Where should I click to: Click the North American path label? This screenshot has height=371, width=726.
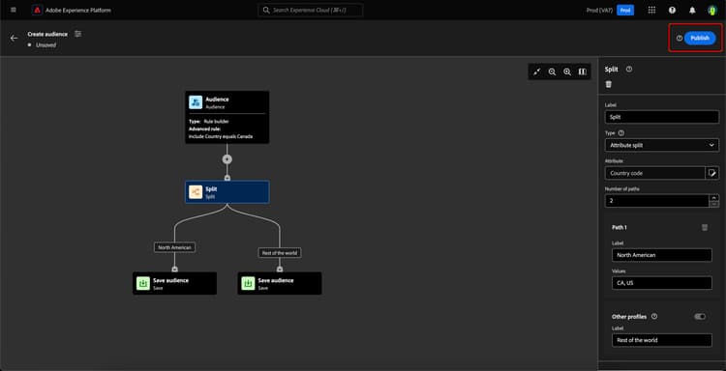174,247
